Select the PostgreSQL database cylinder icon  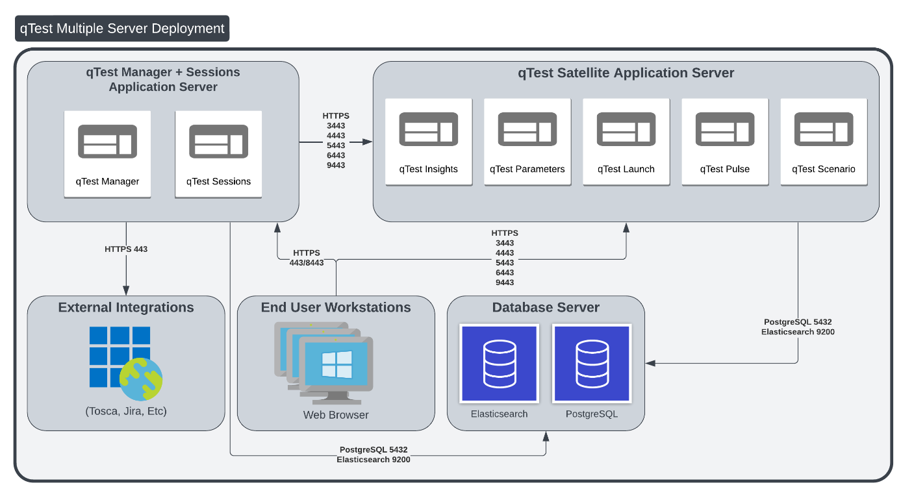click(592, 364)
